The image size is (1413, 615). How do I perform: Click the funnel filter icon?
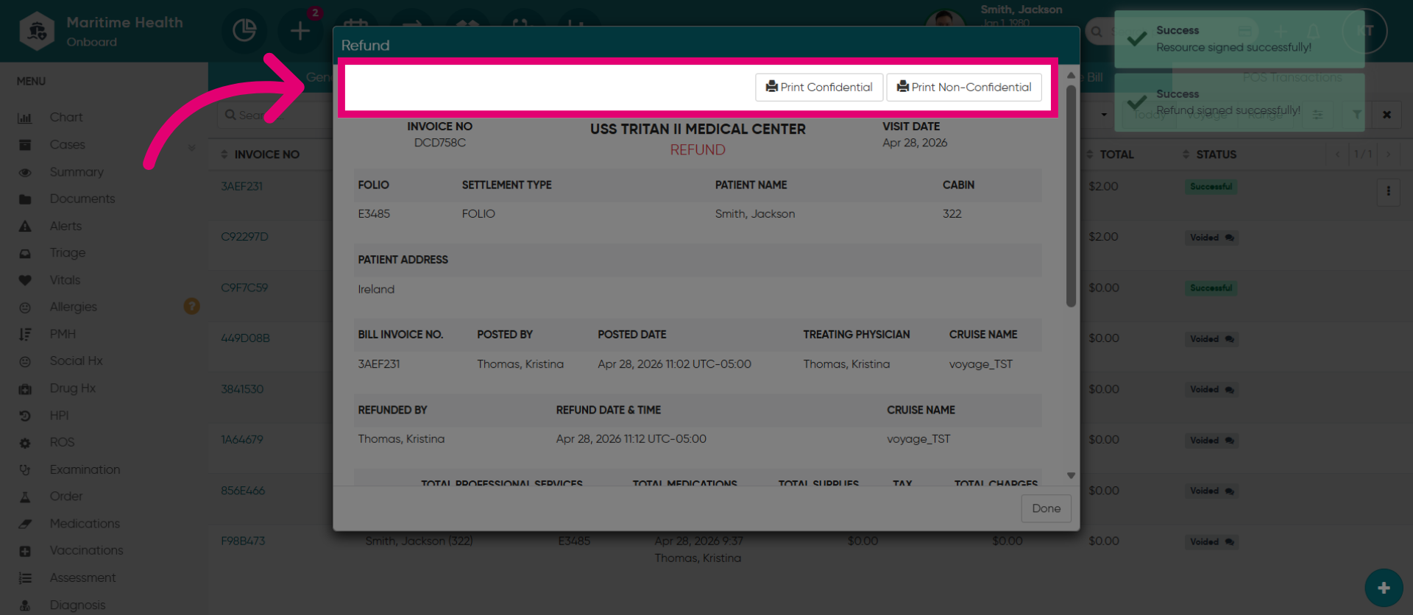pyautogui.click(x=1356, y=115)
